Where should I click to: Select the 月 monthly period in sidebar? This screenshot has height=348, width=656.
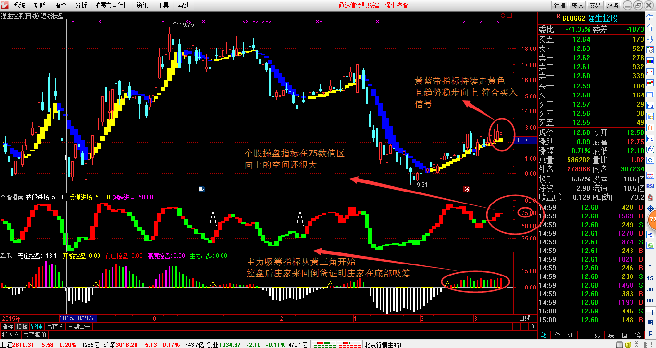tap(650, 333)
